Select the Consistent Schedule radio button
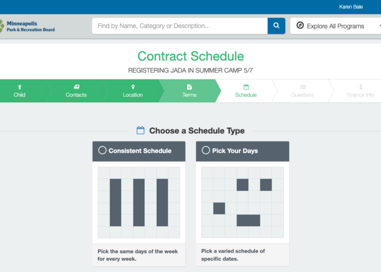 click(102, 150)
